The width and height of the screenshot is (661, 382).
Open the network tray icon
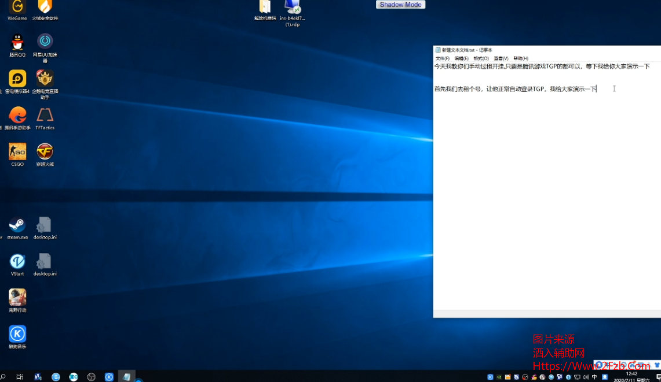coord(577,377)
